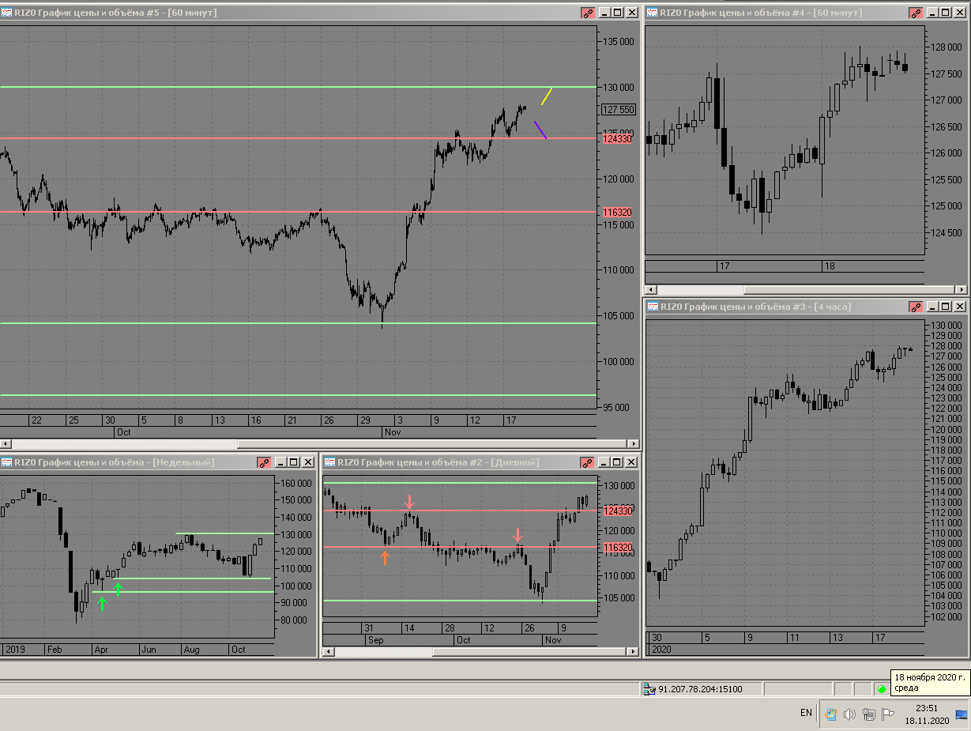Click the pink link icon on chart #5 title bar
Image resolution: width=971 pixels, height=731 pixels.
[588, 13]
